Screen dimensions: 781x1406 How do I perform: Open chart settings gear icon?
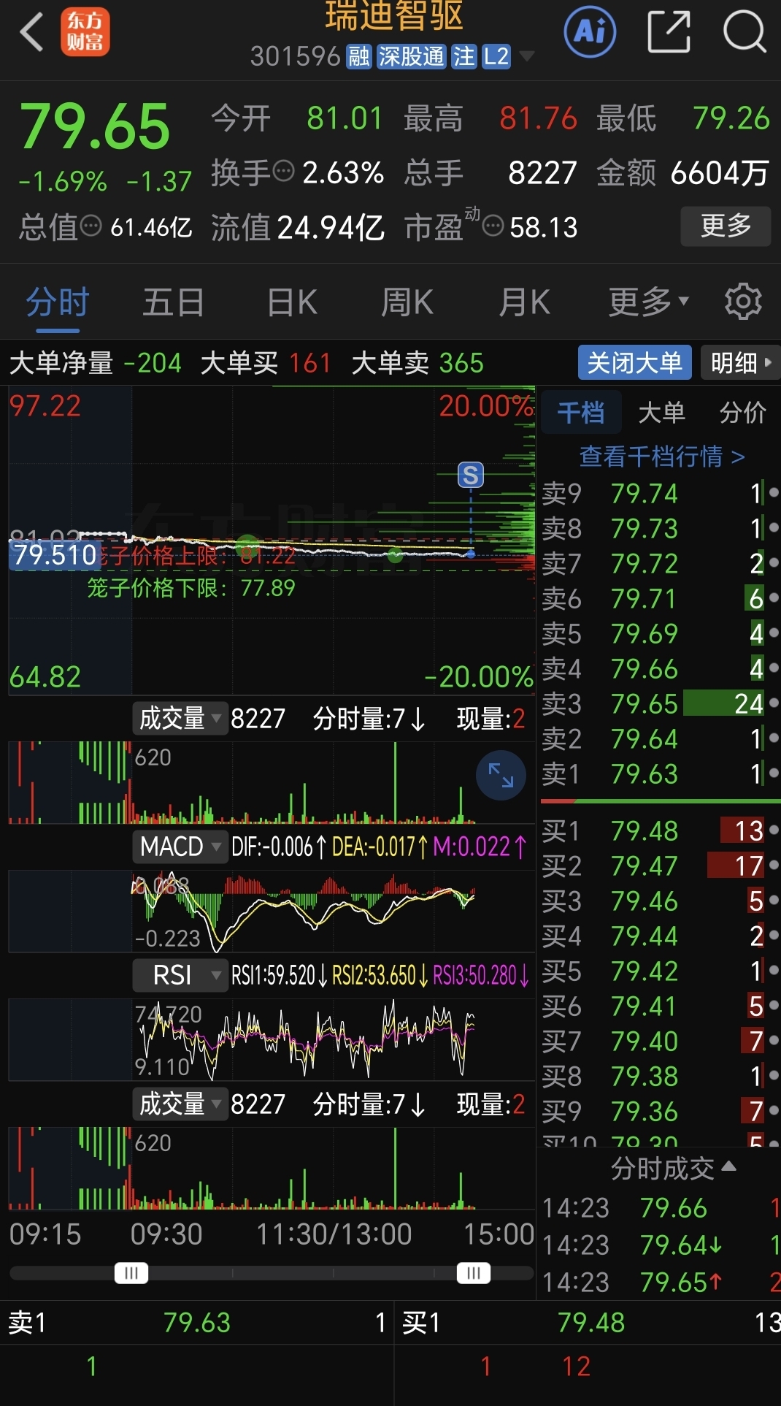(x=743, y=301)
